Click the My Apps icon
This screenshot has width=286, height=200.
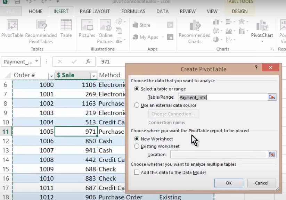pos(135,37)
